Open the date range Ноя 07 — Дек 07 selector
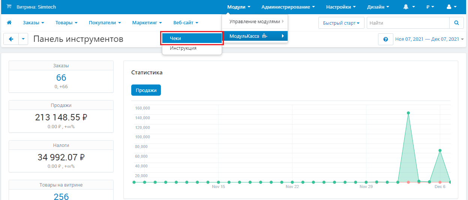Screen dimensions: 468x200 point(429,39)
